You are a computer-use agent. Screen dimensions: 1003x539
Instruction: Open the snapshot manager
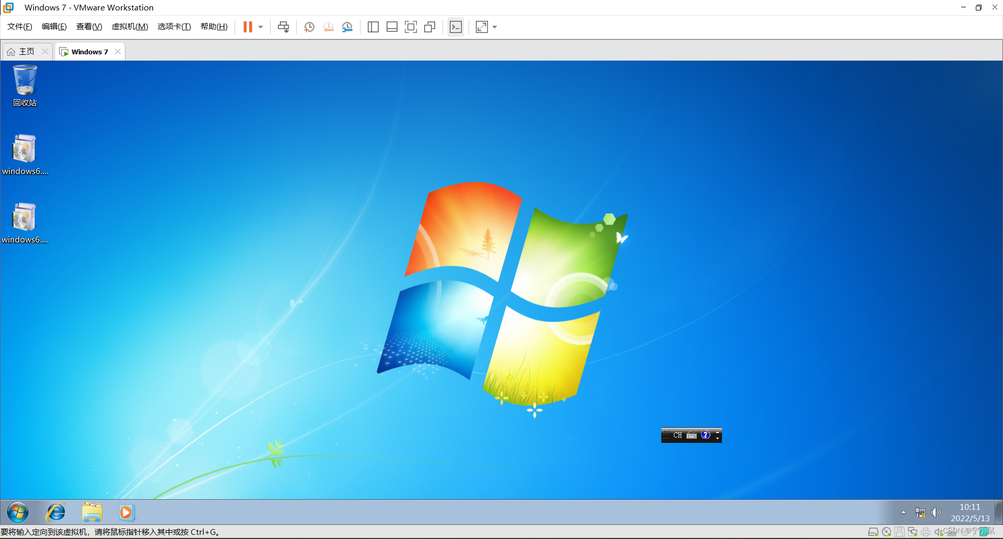pyautogui.click(x=347, y=27)
